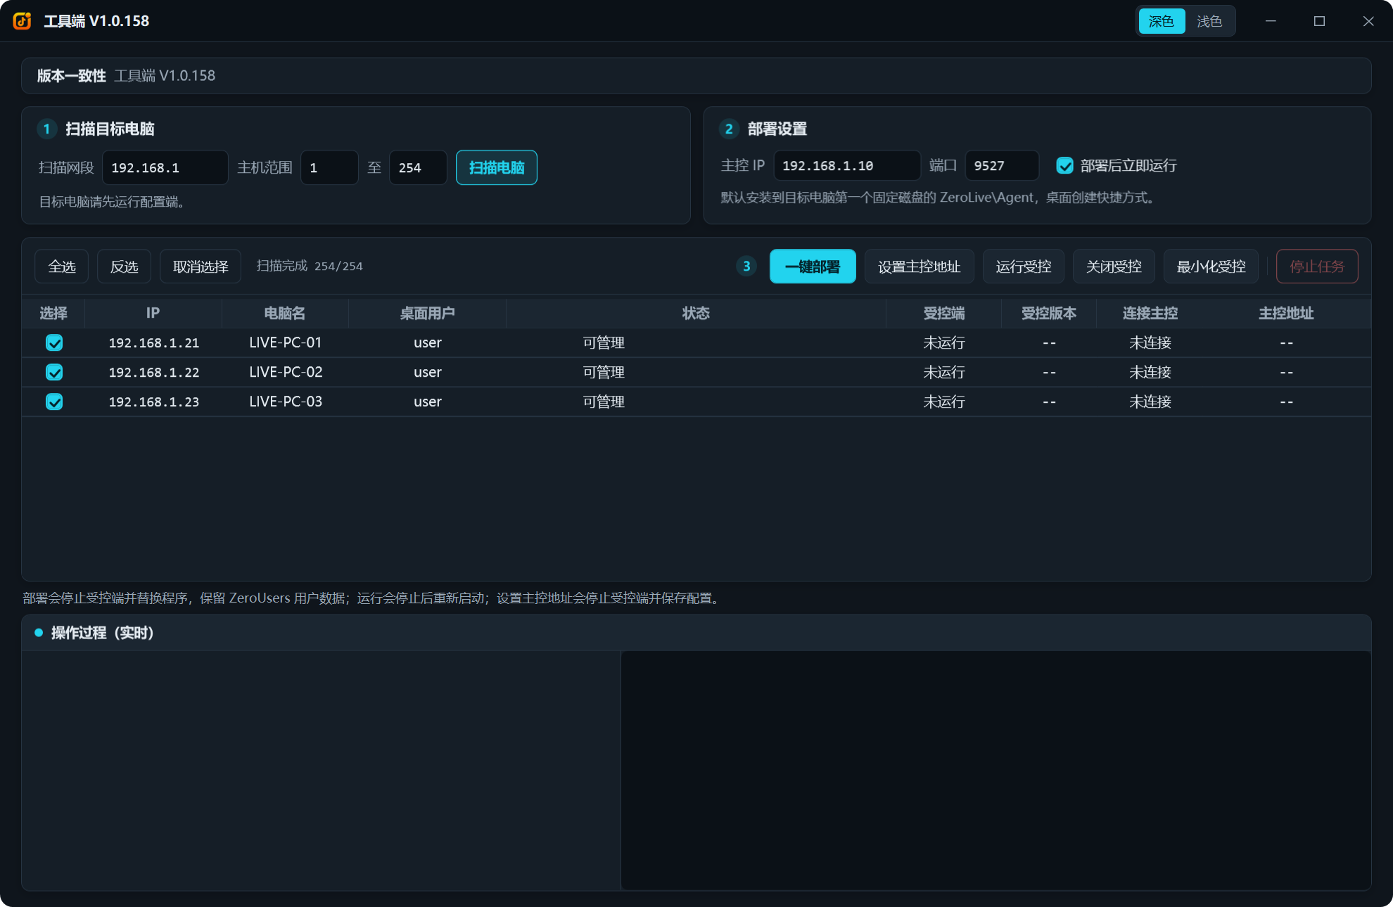Edit the 主控 IP address field

(x=847, y=165)
